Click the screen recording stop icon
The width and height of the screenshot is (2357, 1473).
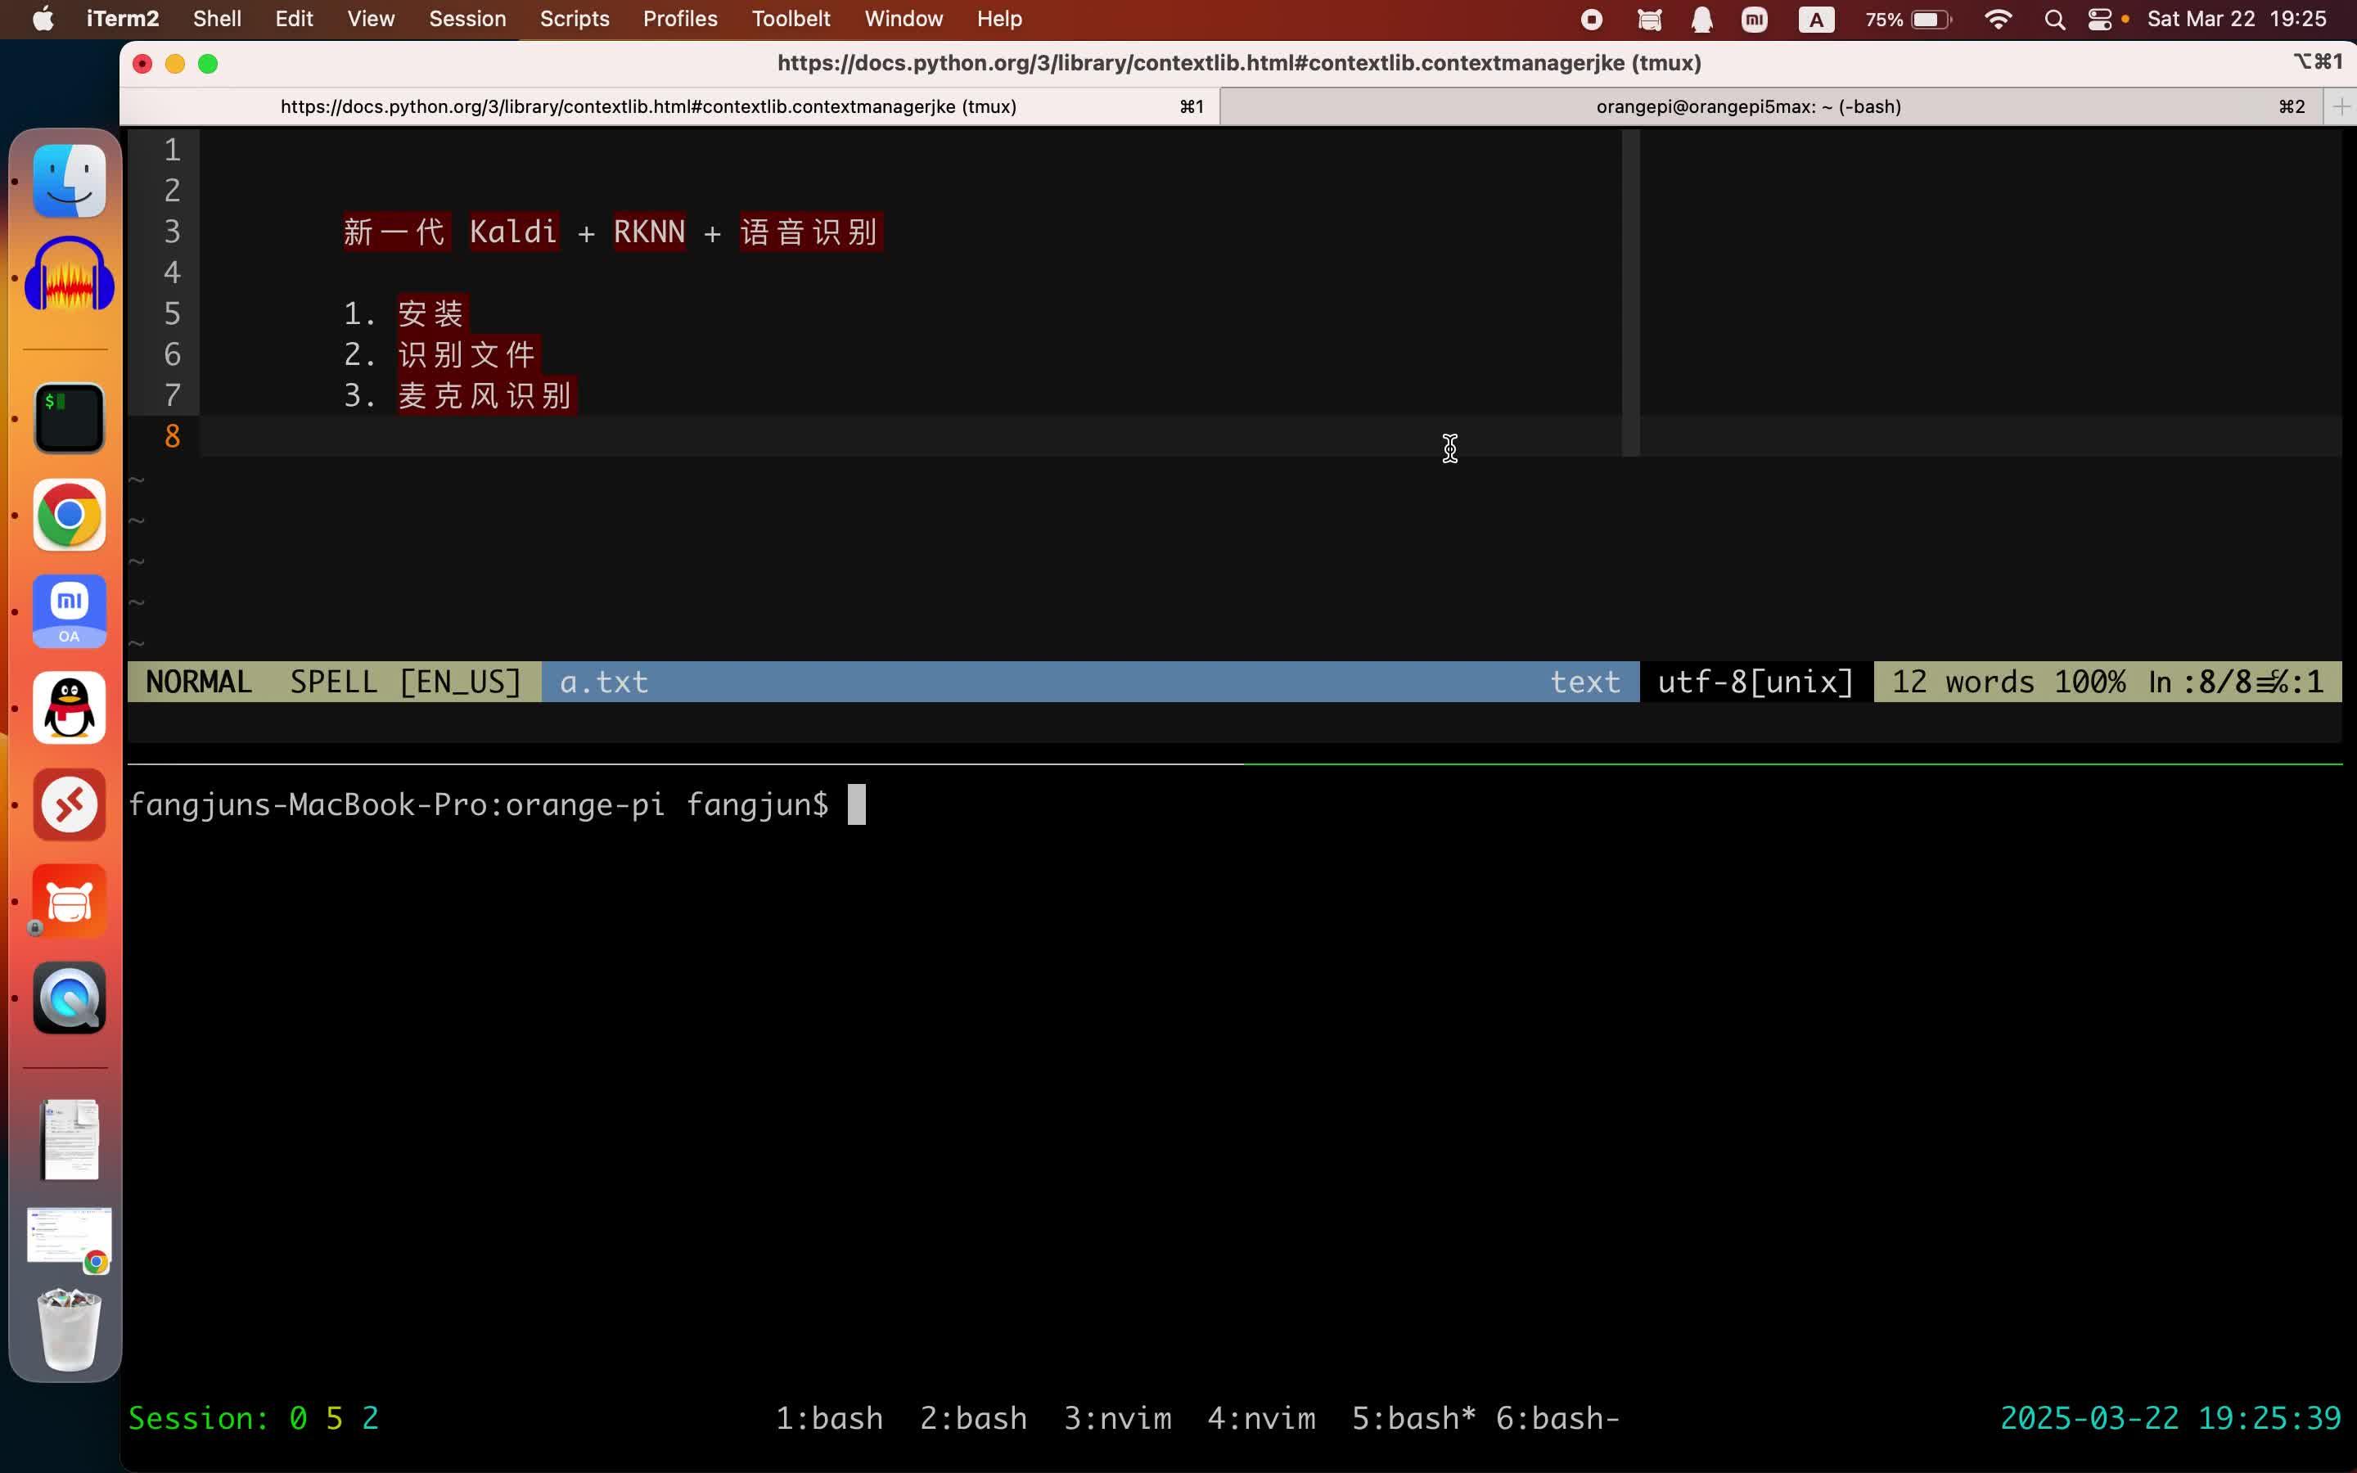coord(1592,20)
